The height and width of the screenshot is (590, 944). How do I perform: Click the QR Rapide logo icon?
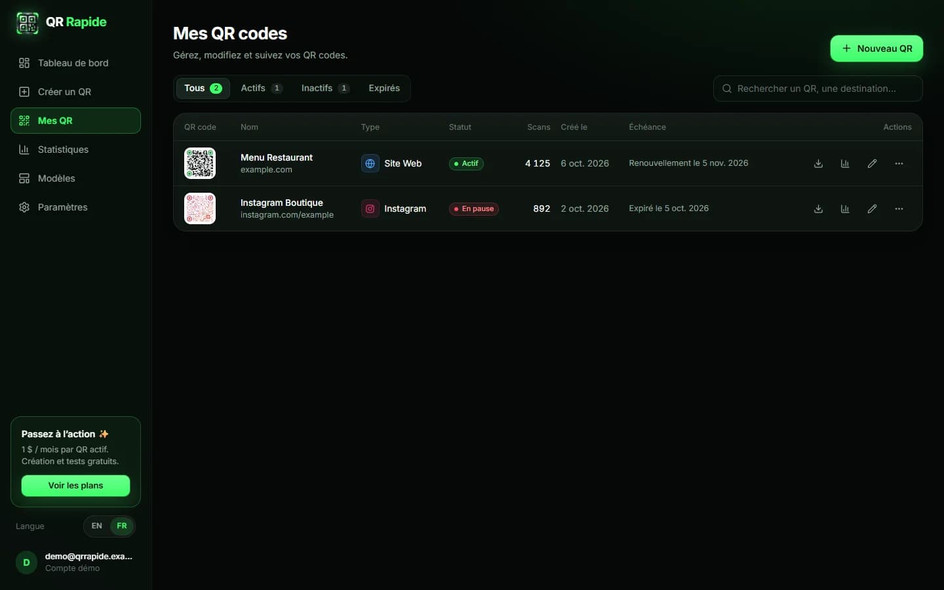pos(27,23)
